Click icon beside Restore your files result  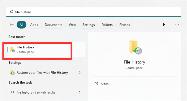[x=12, y=72]
